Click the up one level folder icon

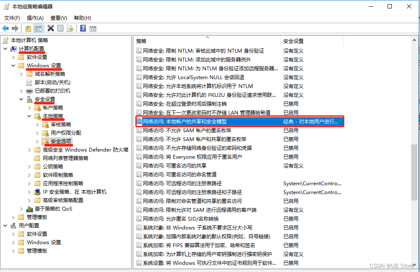click(28, 28)
